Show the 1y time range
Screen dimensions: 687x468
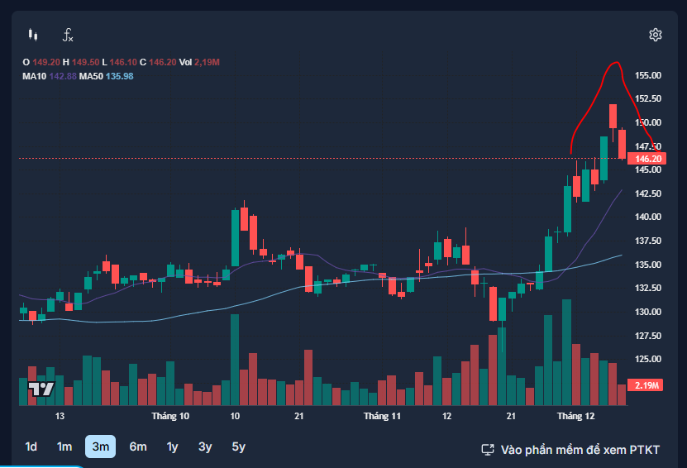[172, 447]
